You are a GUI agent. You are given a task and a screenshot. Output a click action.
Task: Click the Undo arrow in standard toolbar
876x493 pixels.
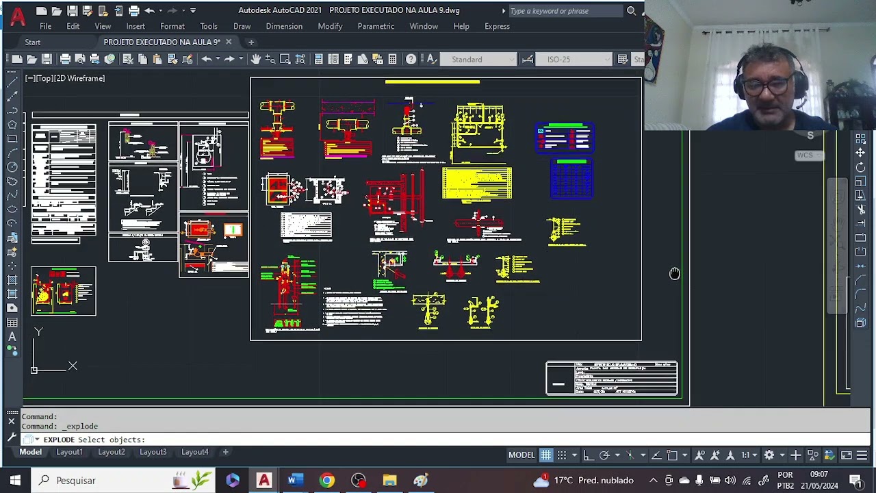207,60
